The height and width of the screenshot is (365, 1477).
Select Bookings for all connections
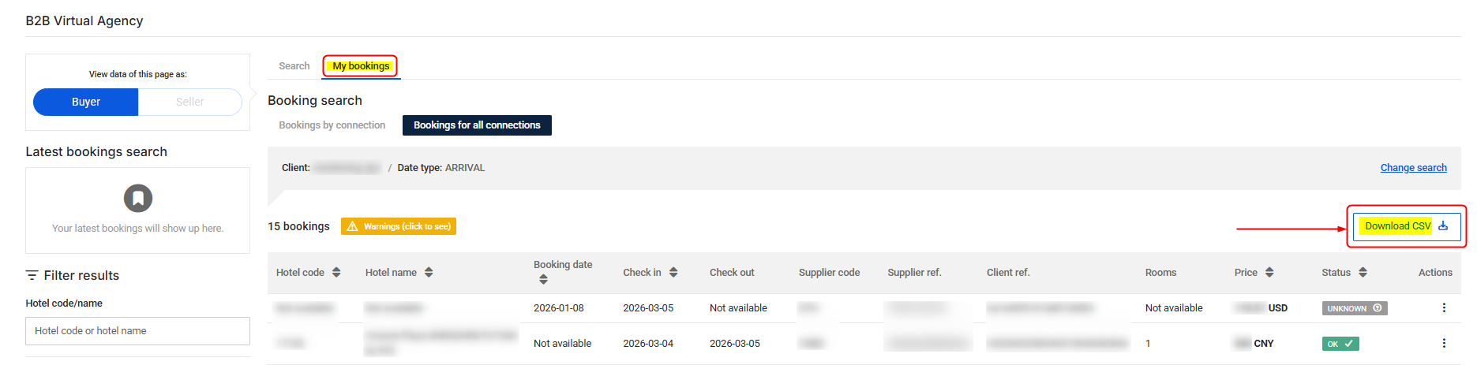click(477, 125)
